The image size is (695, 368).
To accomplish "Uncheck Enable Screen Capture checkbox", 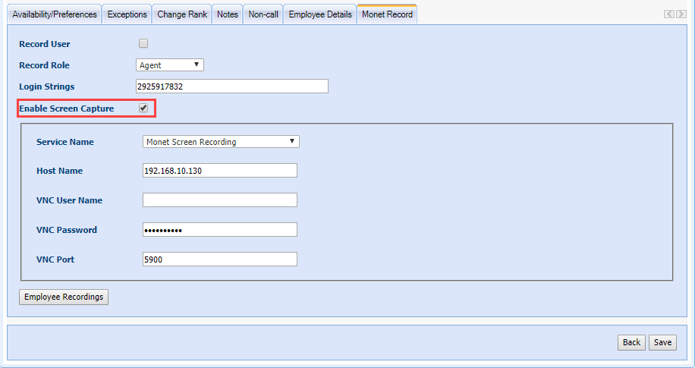I will pyautogui.click(x=143, y=109).
